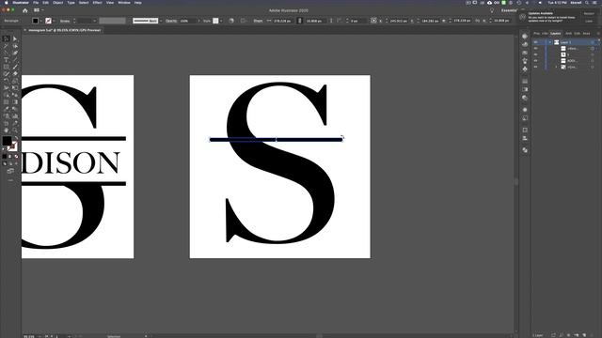
Task: Click the shape width input field
Action: tap(282, 21)
